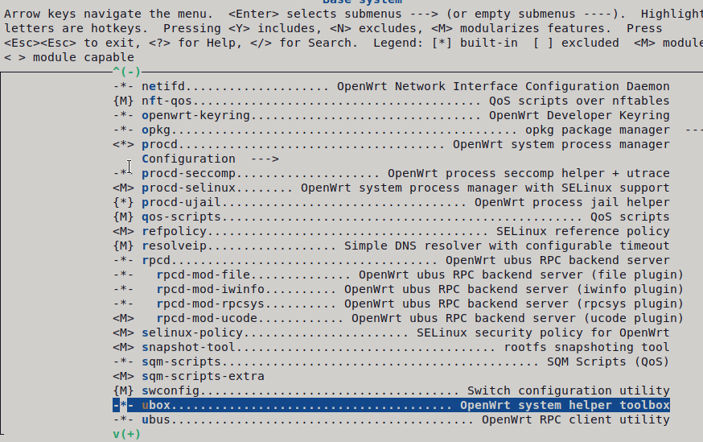Toggle {M} marker for qos-scripts

[x=123, y=217]
